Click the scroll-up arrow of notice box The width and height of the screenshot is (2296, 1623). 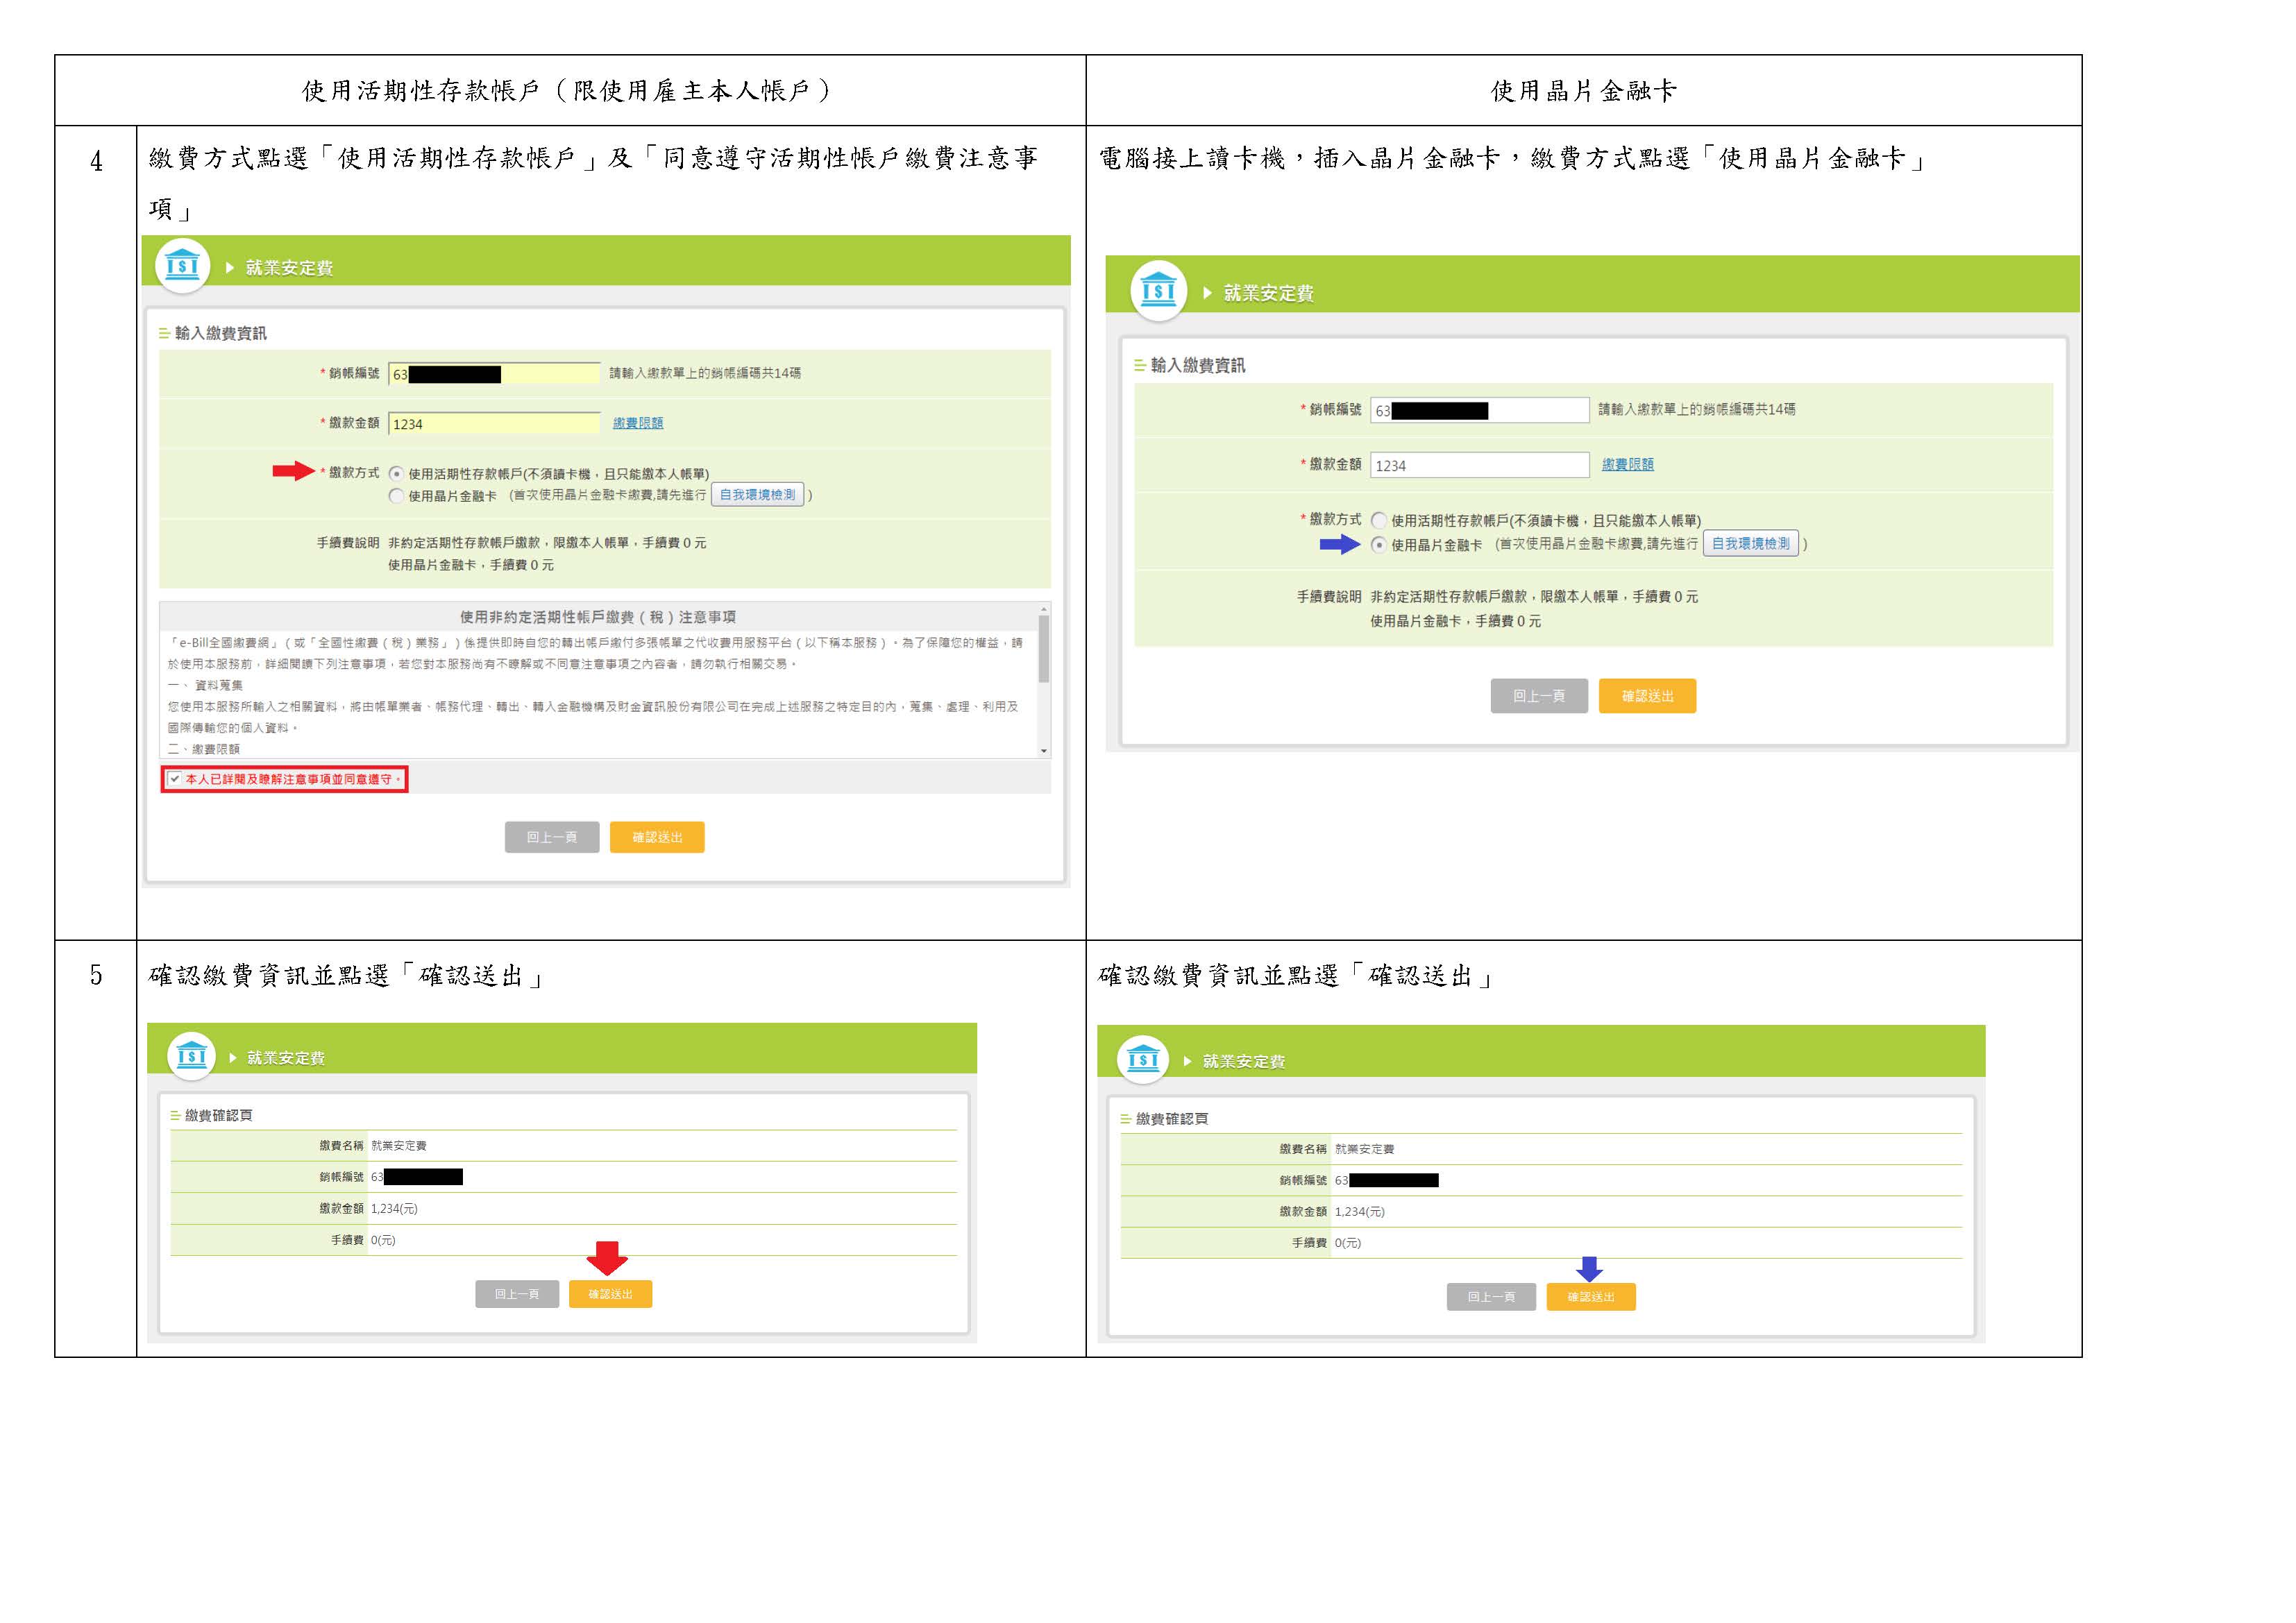click(x=1044, y=608)
